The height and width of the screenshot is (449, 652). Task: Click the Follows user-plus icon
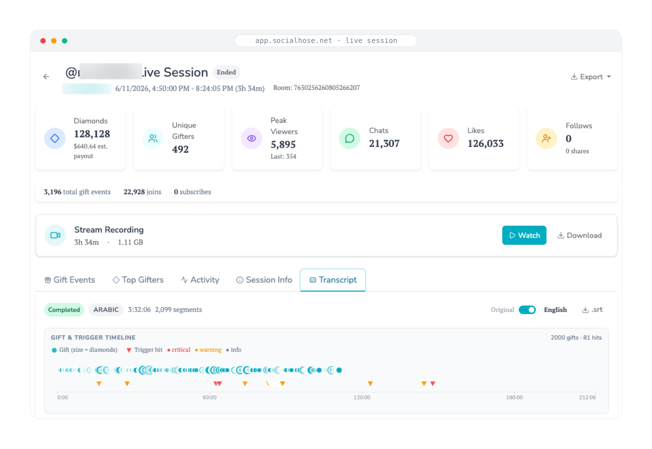click(x=547, y=138)
